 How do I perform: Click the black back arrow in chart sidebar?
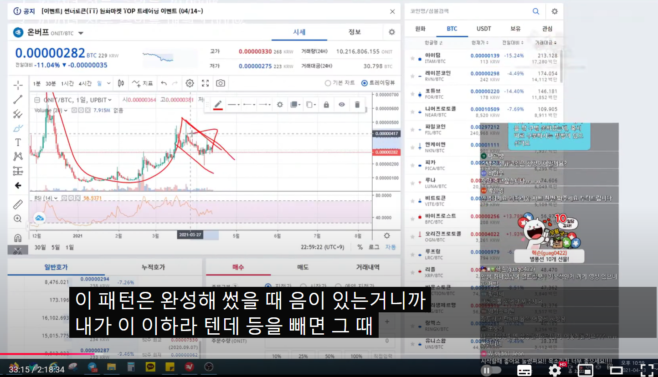coord(18,185)
